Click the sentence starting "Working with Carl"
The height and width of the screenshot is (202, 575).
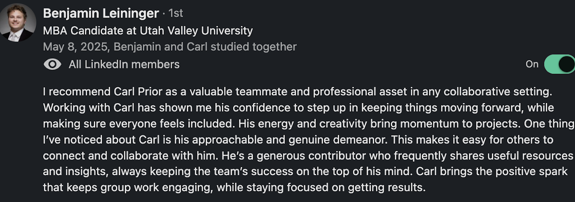click(135, 108)
